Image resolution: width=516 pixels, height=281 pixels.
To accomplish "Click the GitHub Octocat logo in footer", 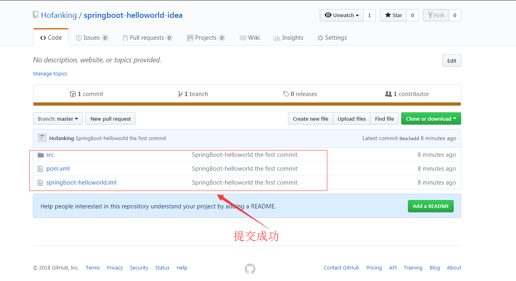I will click(x=250, y=269).
